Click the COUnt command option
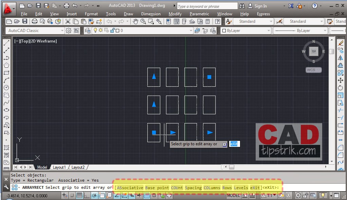This screenshot has width=347, height=200. click(x=177, y=187)
